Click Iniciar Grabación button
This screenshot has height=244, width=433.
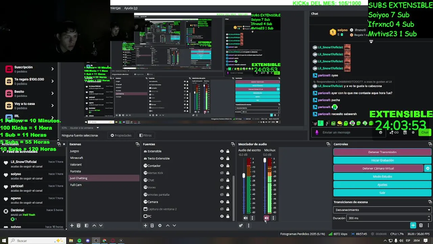click(x=382, y=160)
